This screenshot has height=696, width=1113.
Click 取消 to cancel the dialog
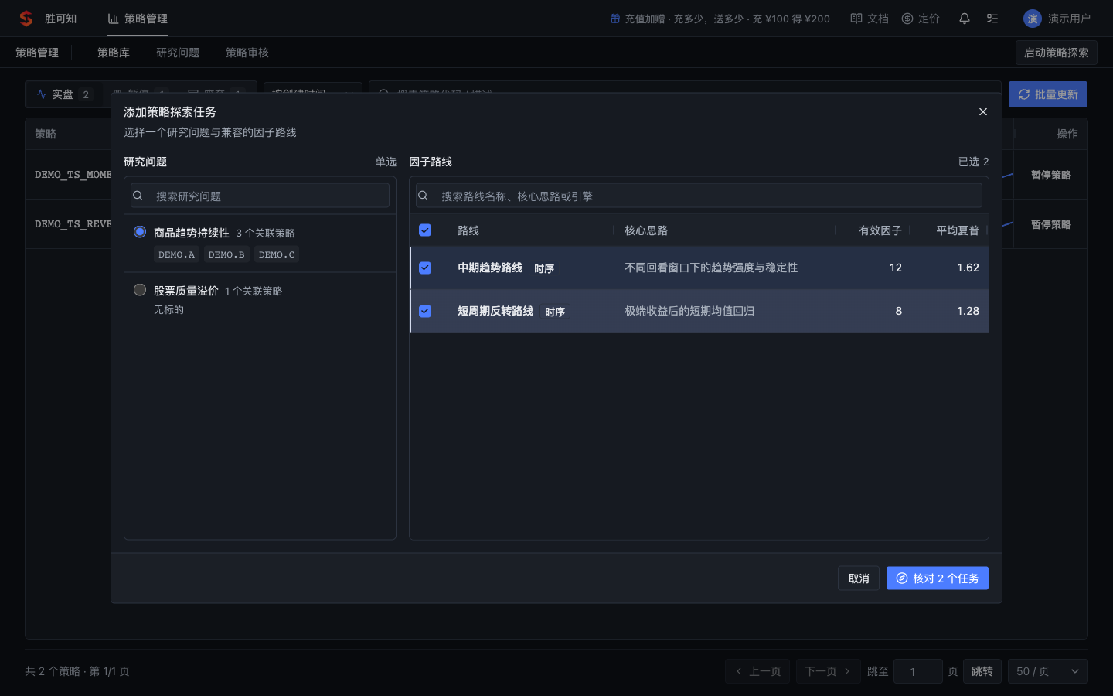pyautogui.click(x=859, y=578)
